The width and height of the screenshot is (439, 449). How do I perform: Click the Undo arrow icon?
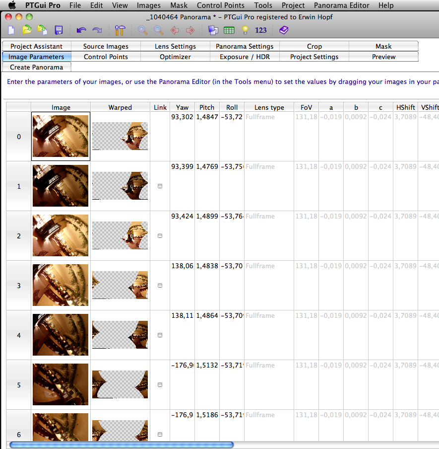coord(81,30)
